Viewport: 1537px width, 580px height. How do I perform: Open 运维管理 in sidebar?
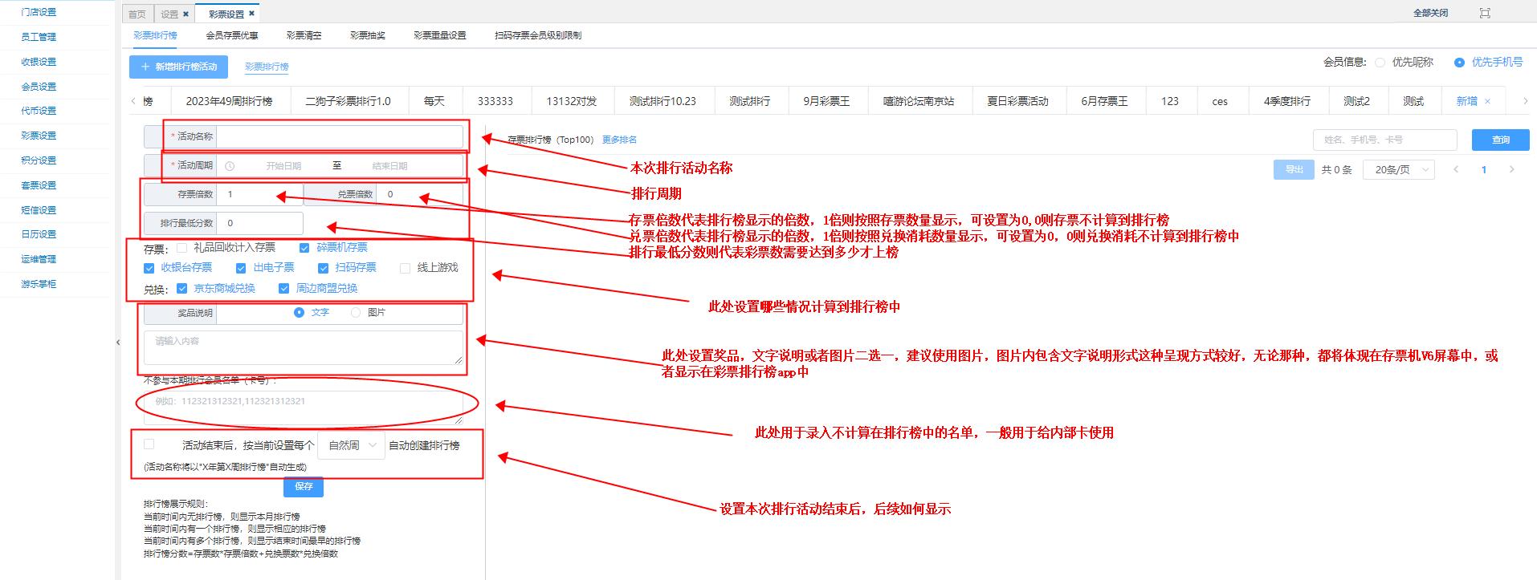[x=39, y=259]
